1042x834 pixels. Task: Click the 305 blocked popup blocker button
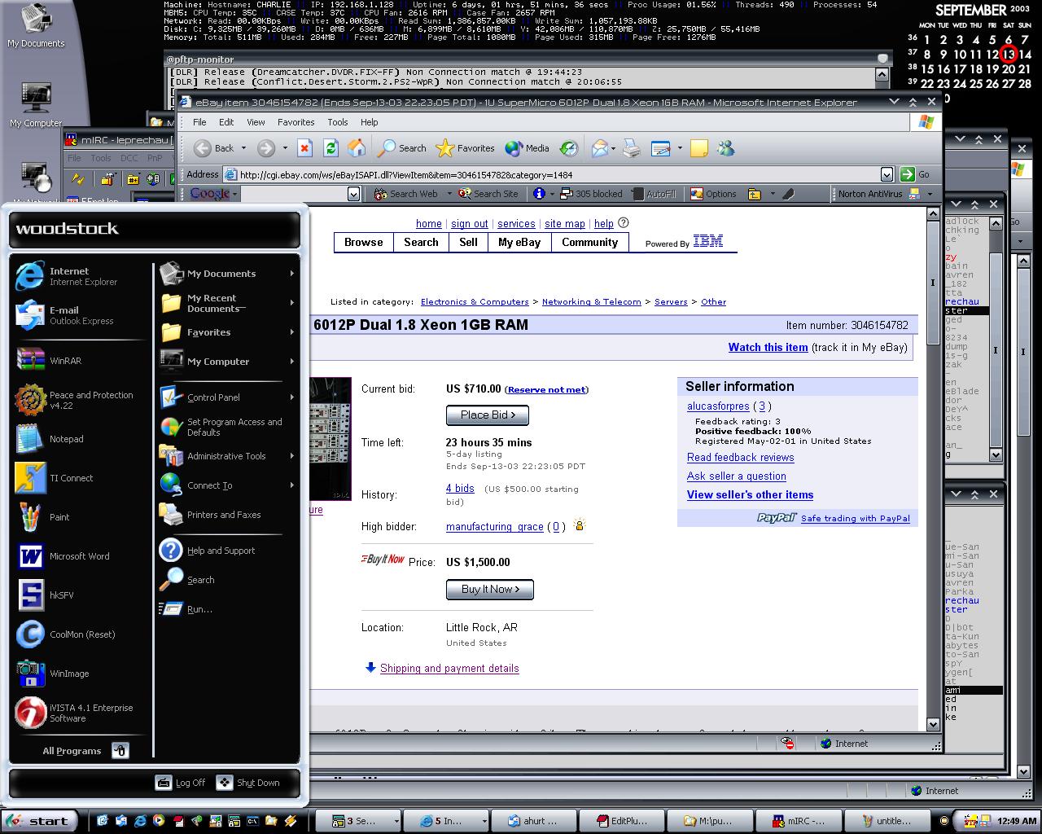tap(592, 194)
